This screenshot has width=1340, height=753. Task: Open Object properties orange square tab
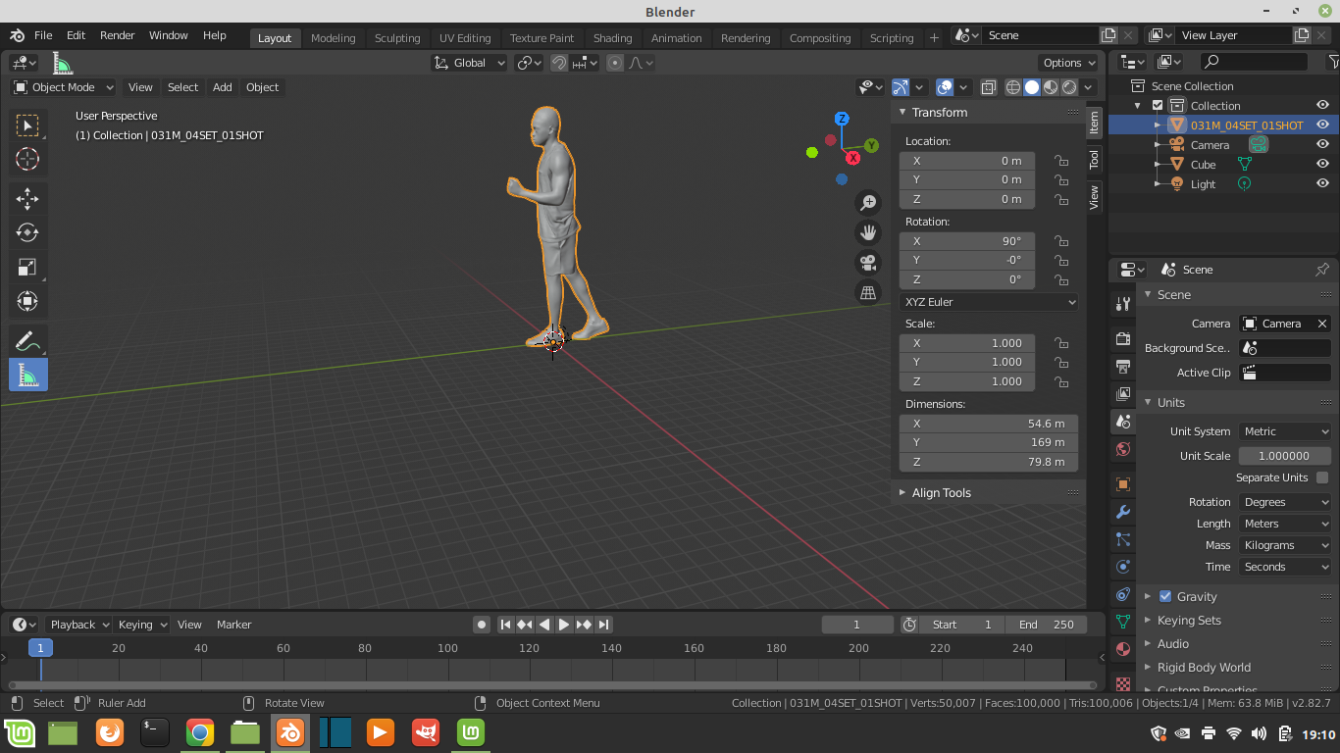(x=1123, y=484)
